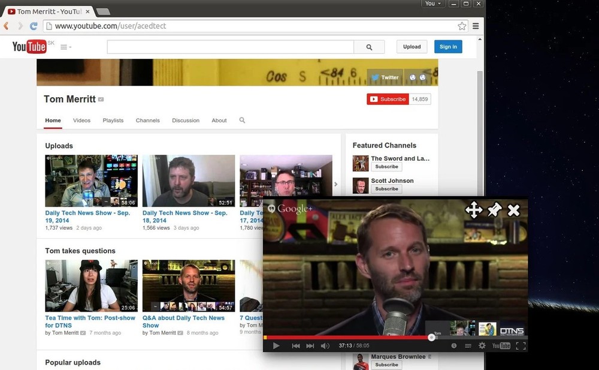The height and width of the screenshot is (370, 599).
Task: Enter fullscreen mode in the video player
Action: pyautogui.click(x=521, y=345)
